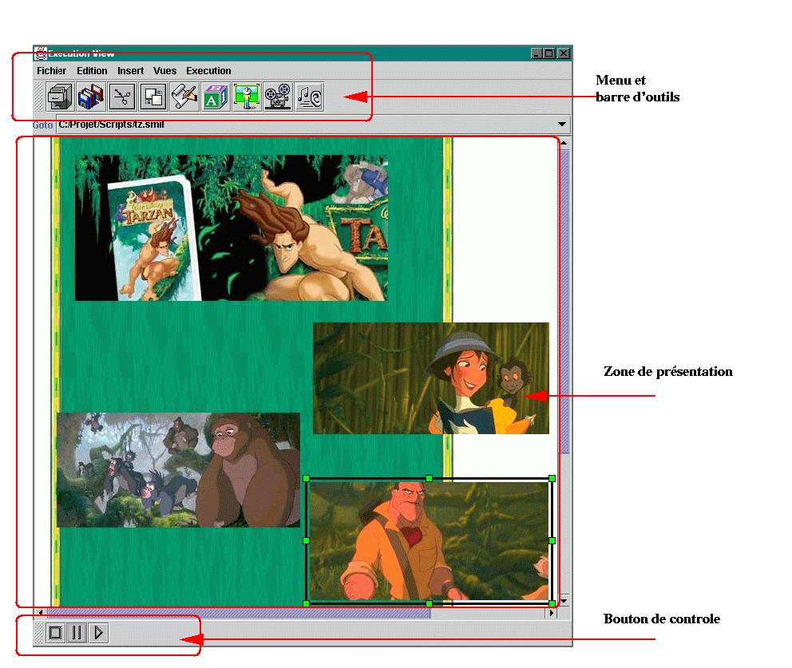Maximize the Execution View window
Image resolution: width=792 pixels, height=668 pixels.
tap(549, 53)
